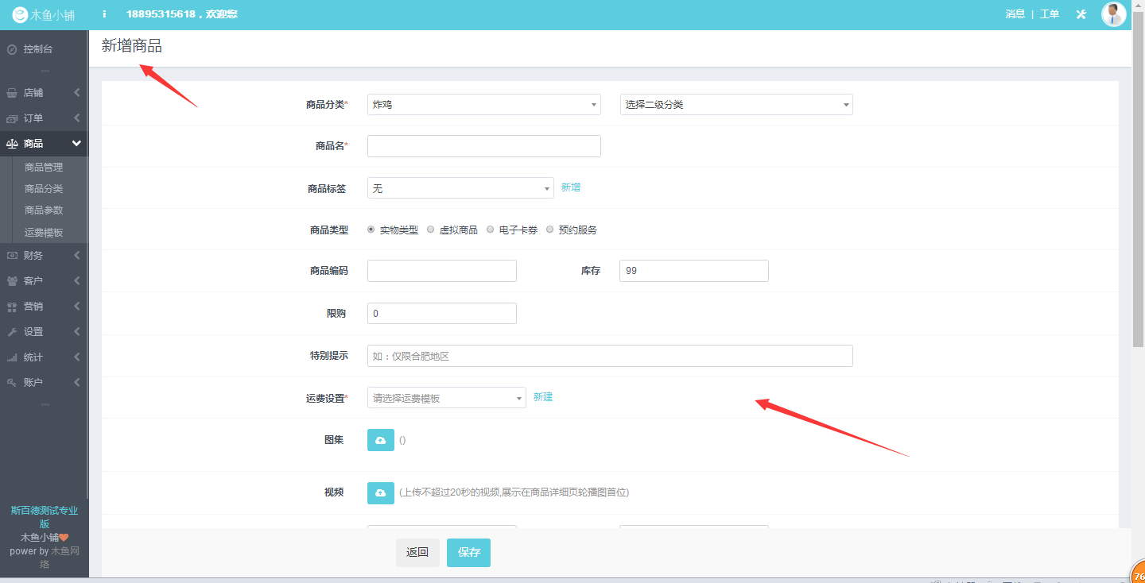The width and height of the screenshot is (1145, 583).
Task: Select the 电子卡券 radio button
Action: point(491,230)
